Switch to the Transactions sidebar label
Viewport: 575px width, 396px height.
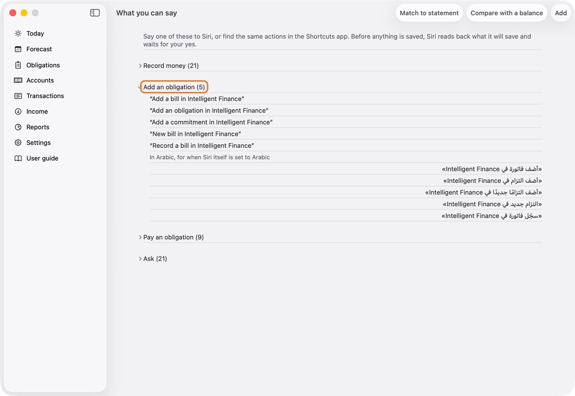(45, 96)
